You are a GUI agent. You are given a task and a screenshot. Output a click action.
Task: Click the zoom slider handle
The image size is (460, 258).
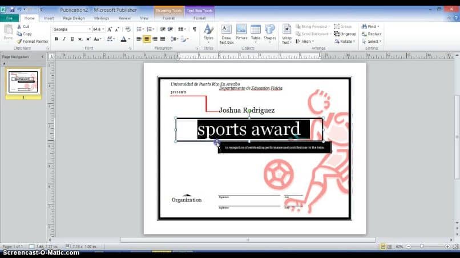[x=422, y=247]
